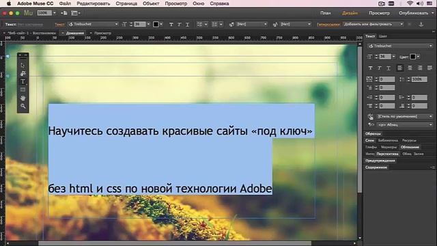
Task: Click the black text color swatch in control bar
Action: pyautogui.click(x=156, y=25)
